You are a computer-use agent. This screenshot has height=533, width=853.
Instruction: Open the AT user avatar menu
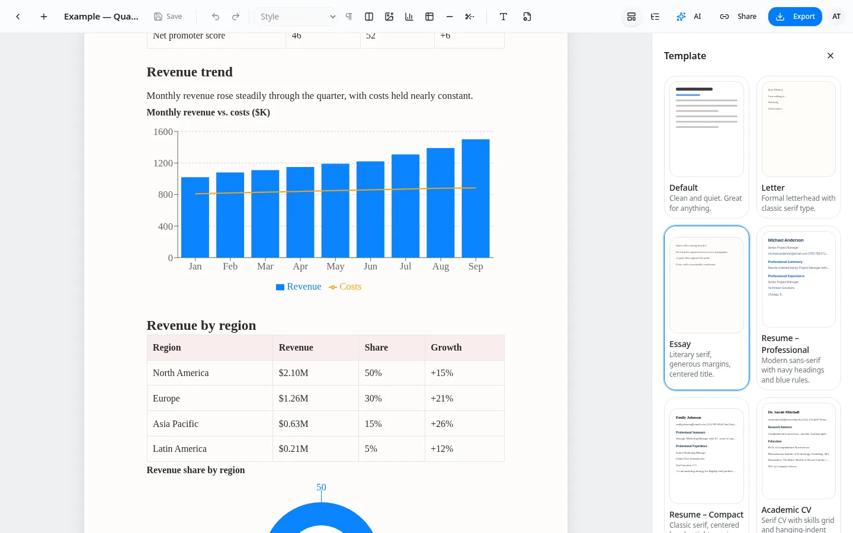pyautogui.click(x=836, y=17)
